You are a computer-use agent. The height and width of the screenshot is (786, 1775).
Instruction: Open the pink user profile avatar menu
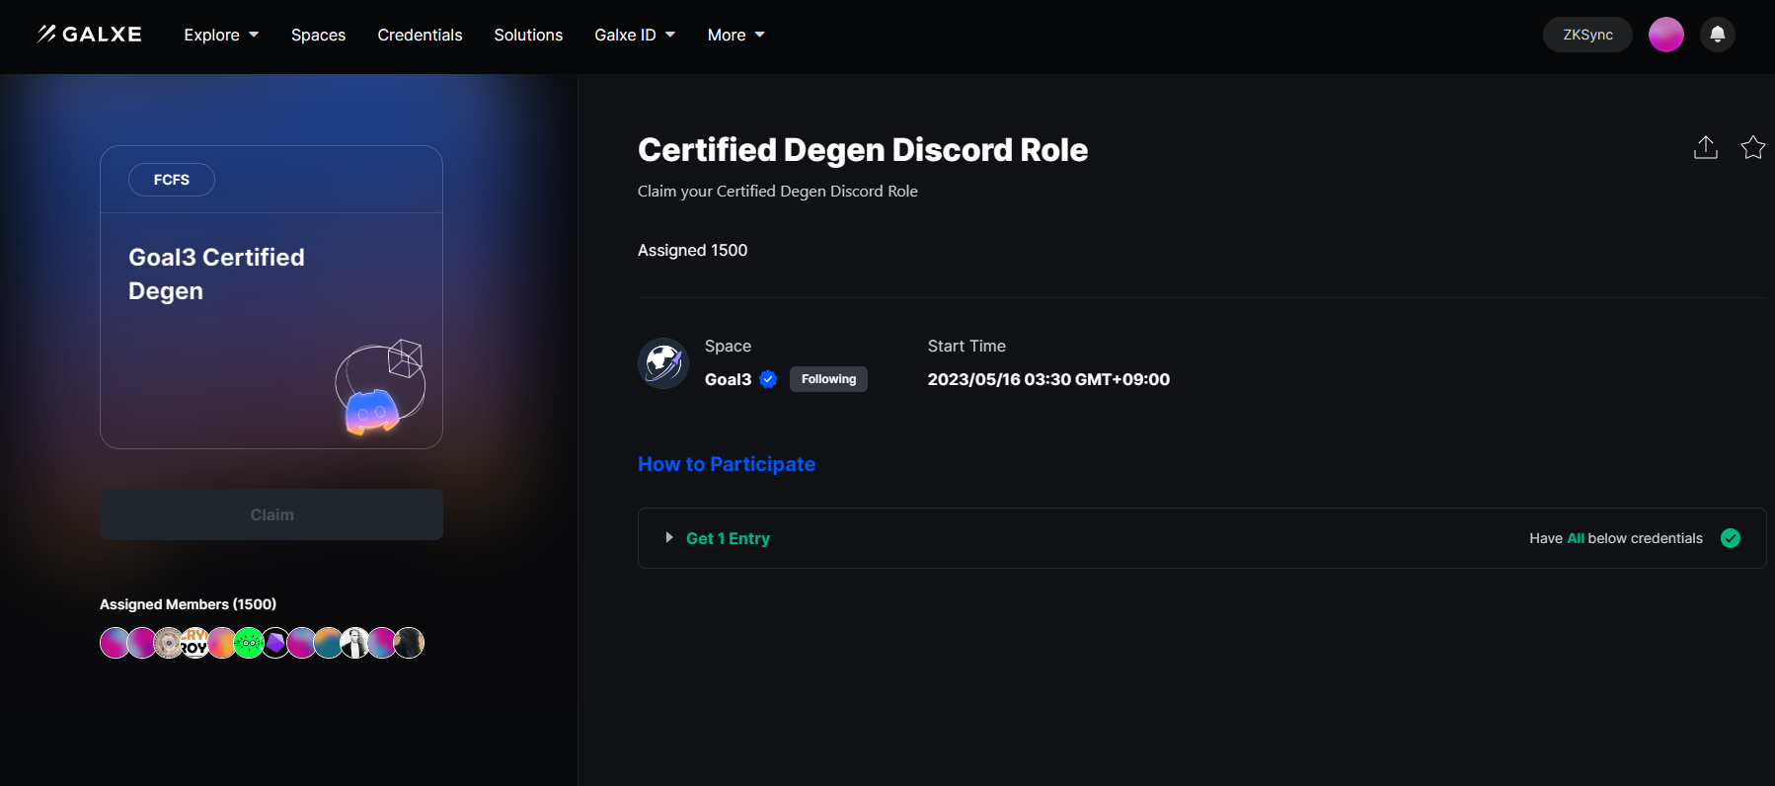[1666, 35]
